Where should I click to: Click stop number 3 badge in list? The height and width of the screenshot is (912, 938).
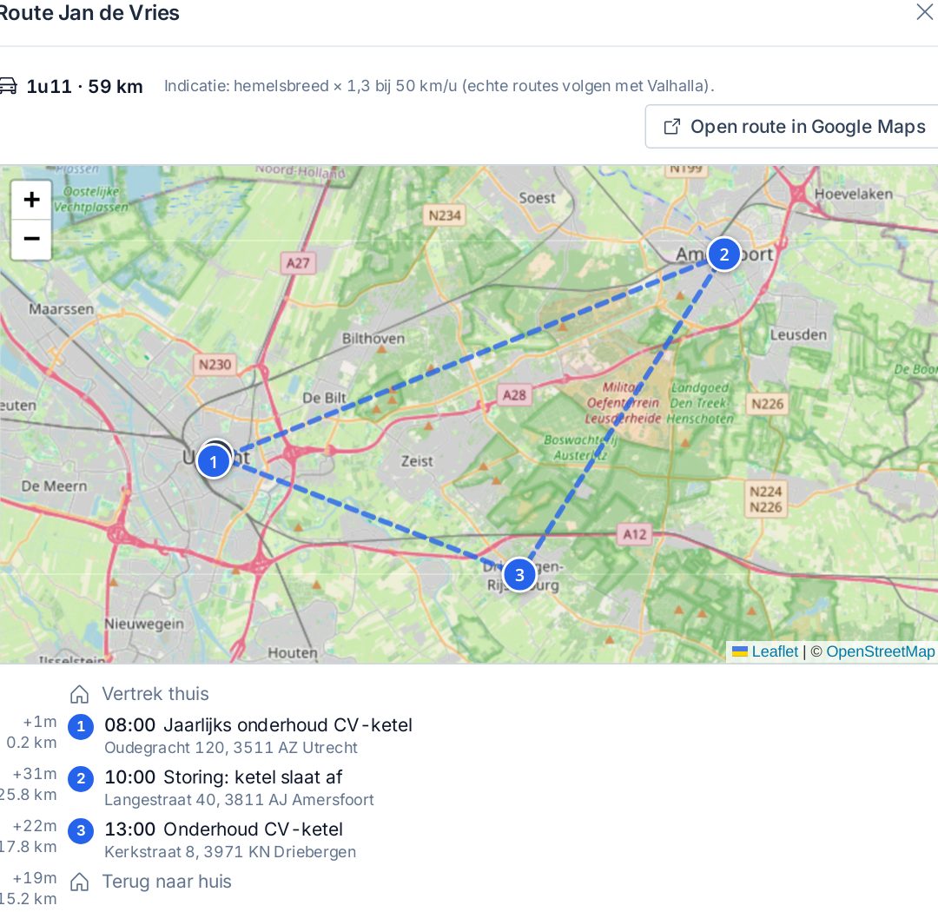[x=81, y=830]
